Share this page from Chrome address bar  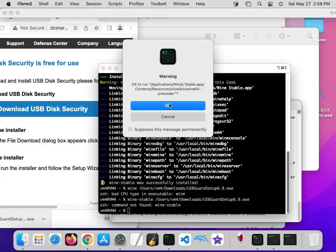click(86, 28)
